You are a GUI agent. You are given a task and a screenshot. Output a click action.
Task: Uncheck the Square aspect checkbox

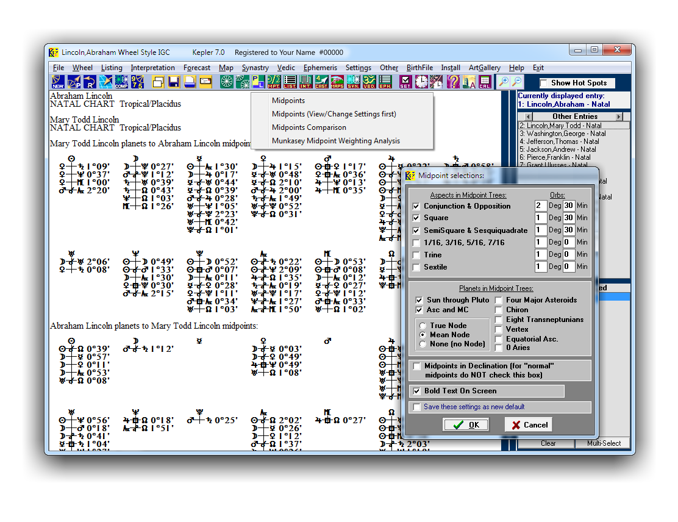click(x=416, y=218)
